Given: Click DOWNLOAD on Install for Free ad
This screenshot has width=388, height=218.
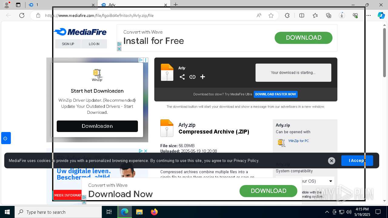Looking at the screenshot, I should (x=303, y=38).
